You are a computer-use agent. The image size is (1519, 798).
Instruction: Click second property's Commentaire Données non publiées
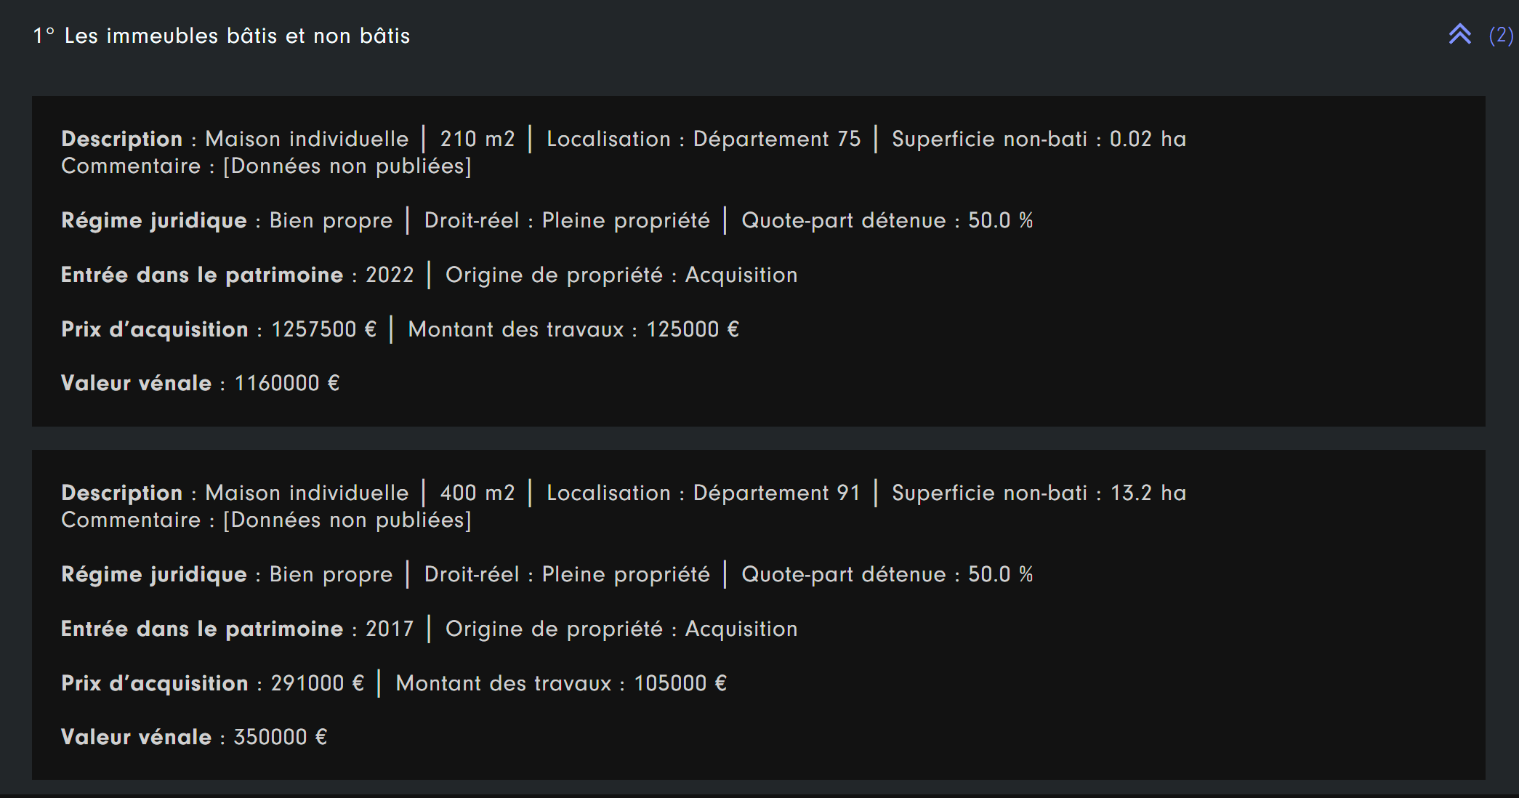click(267, 520)
